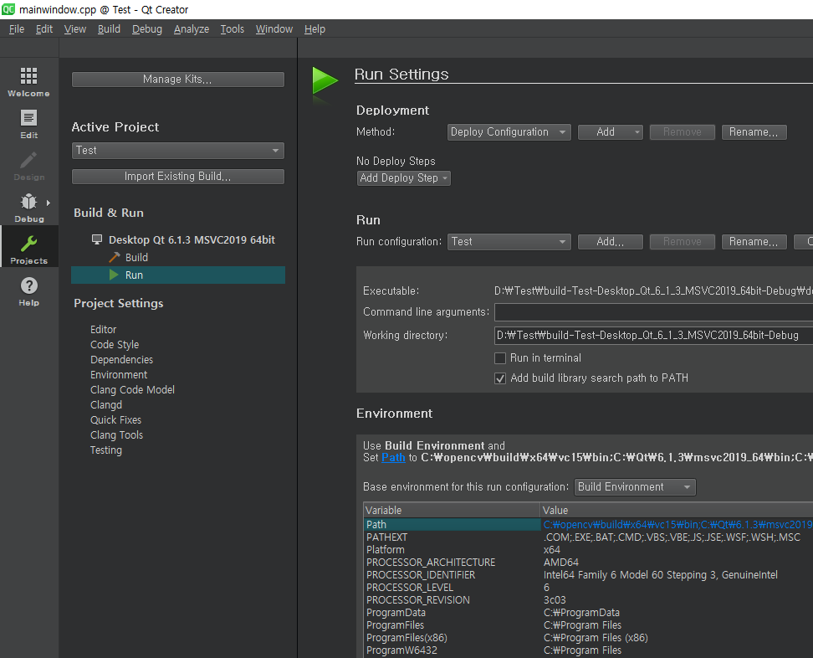This screenshot has width=813, height=658.
Task: Open Clangd project settings
Action: click(105, 405)
